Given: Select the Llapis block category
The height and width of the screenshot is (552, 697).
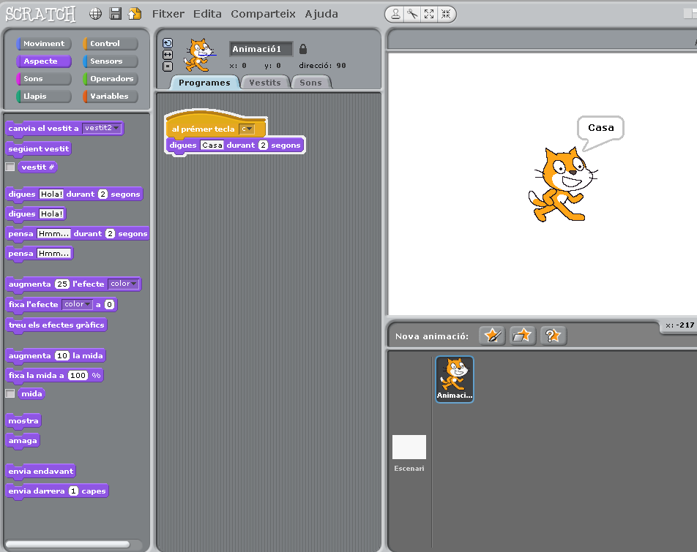Looking at the screenshot, I should pos(44,96).
